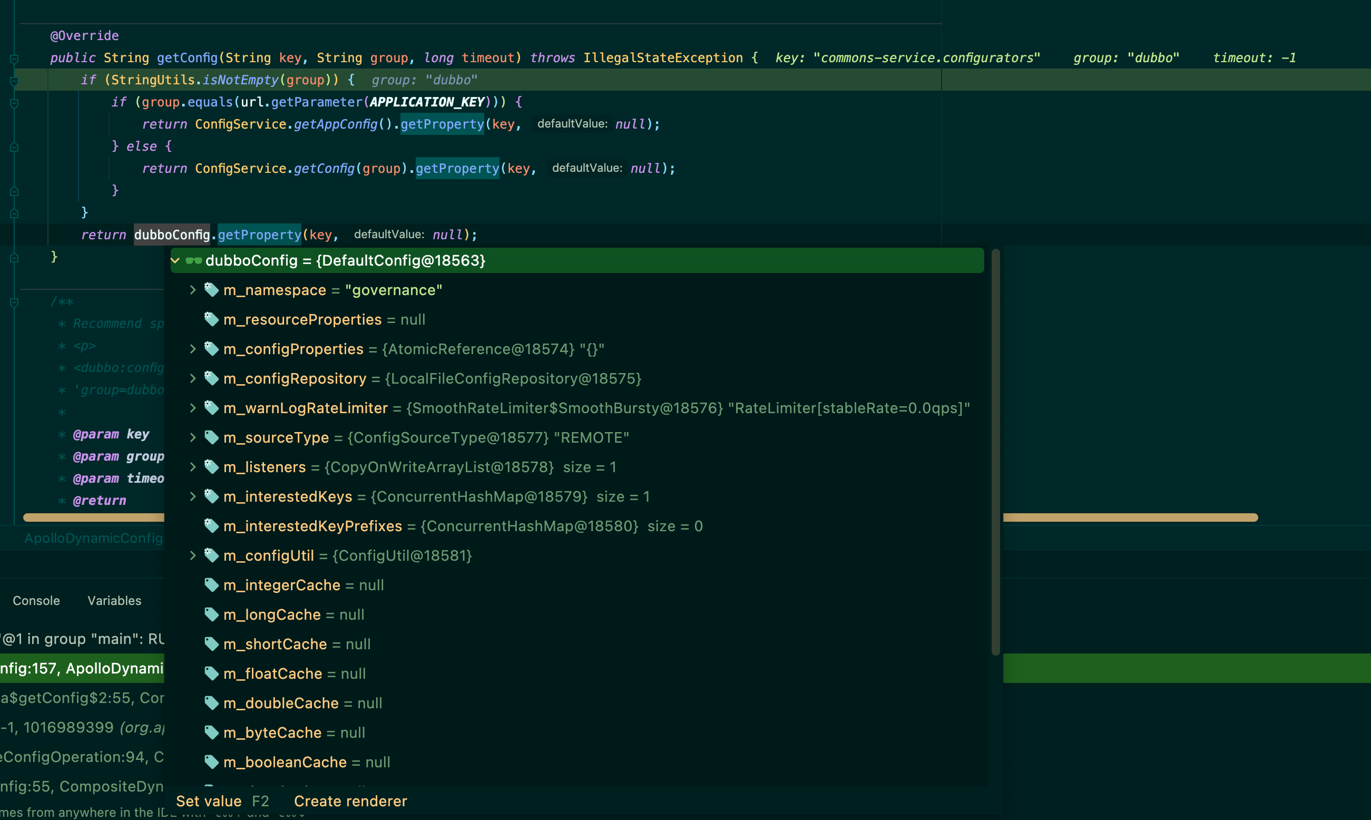Click the fold marker beside the else line

click(14, 147)
